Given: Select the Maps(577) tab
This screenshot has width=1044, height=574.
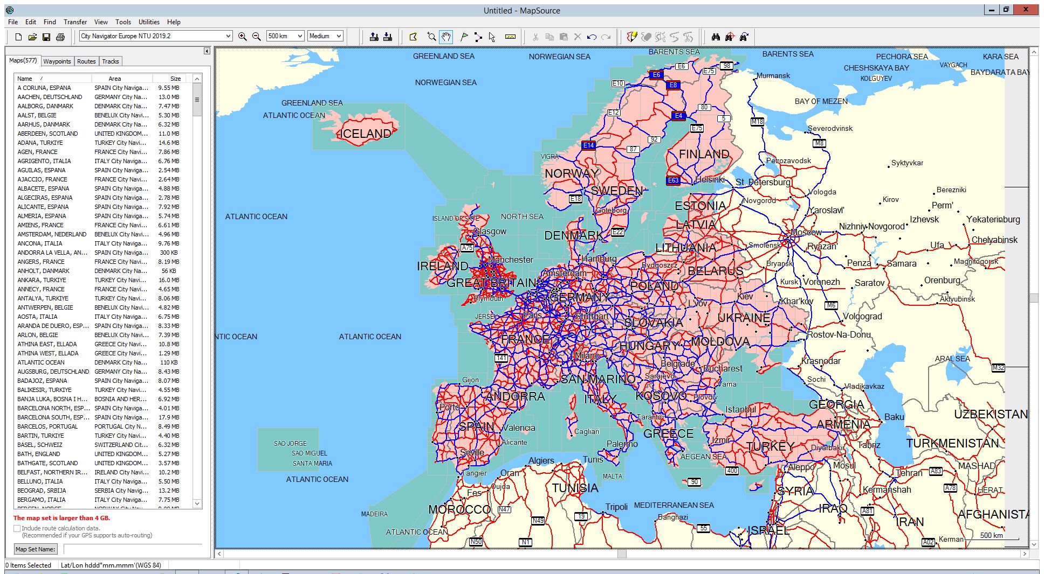Looking at the screenshot, I should (23, 60).
